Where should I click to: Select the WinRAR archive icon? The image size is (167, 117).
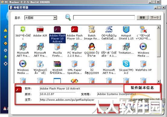pos(57,64)
